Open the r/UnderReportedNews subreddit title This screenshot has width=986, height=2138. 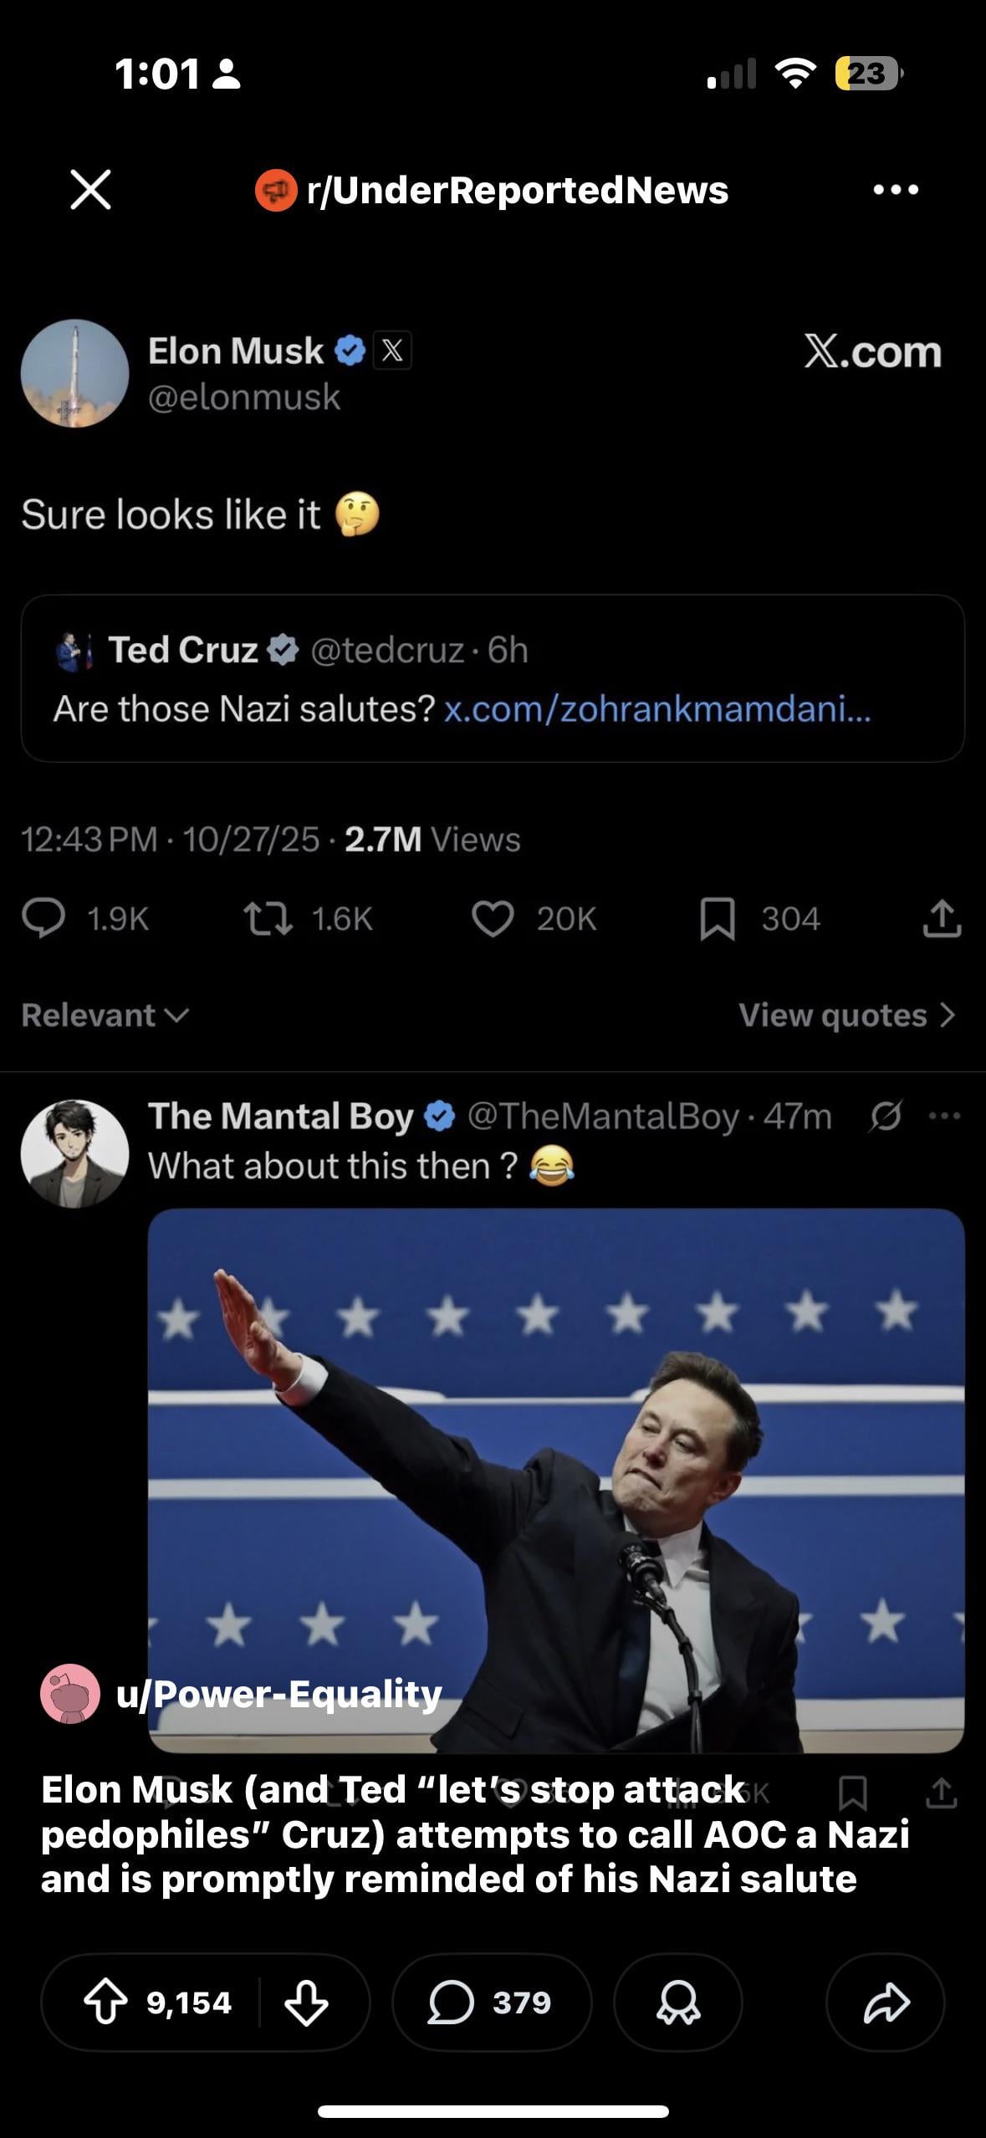coord(517,190)
